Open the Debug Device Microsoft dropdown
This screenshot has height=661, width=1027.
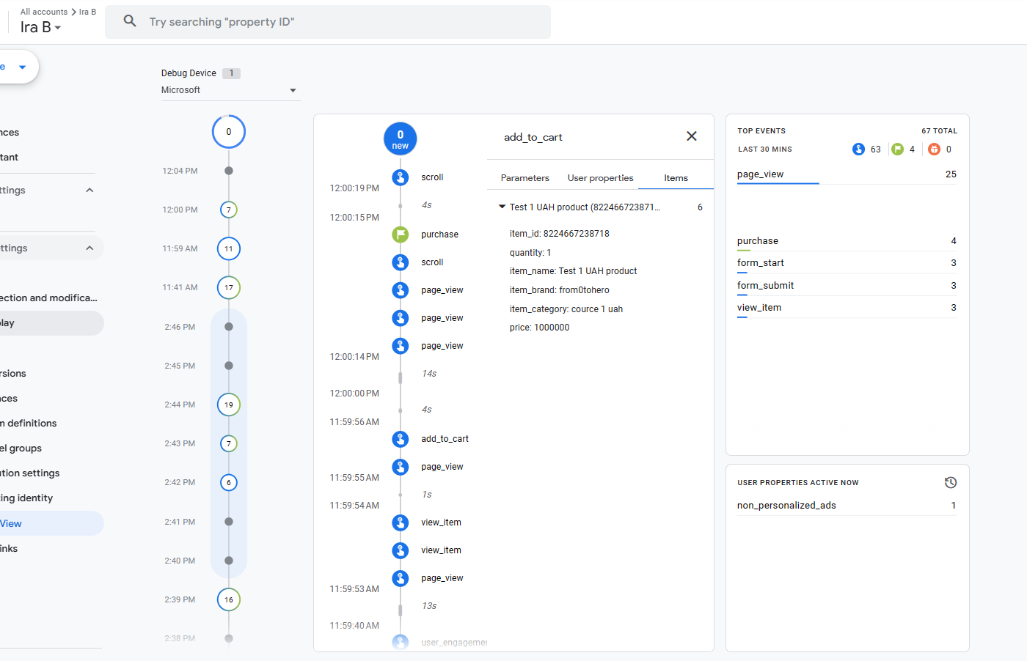point(230,90)
